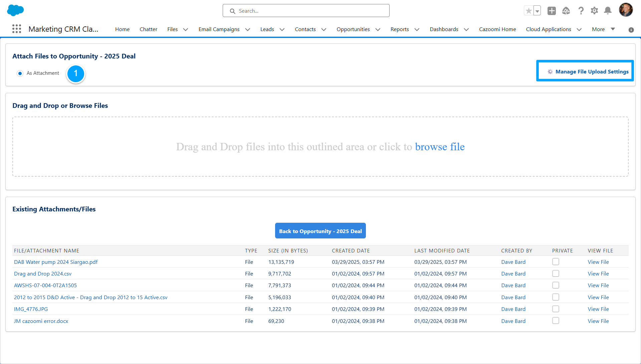Open the user profile avatar

[626, 10]
